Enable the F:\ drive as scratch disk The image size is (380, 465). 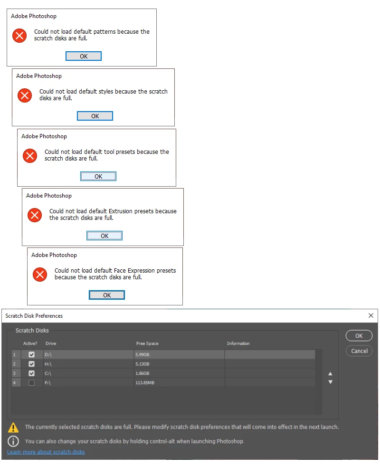[x=31, y=383]
